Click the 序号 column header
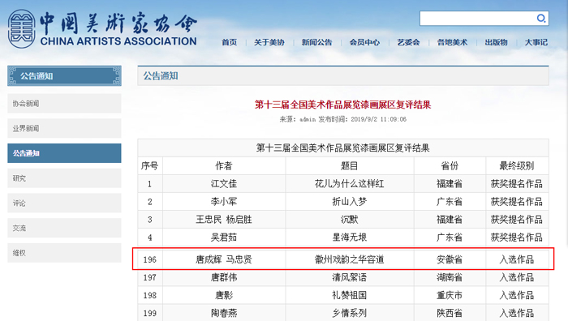568x321 pixels. (x=150, y=165)
